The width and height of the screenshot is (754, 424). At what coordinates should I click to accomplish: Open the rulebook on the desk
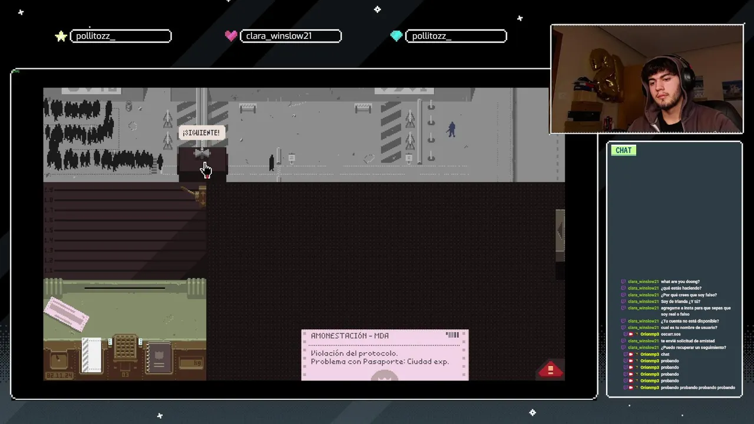click(x=158, y=358)
